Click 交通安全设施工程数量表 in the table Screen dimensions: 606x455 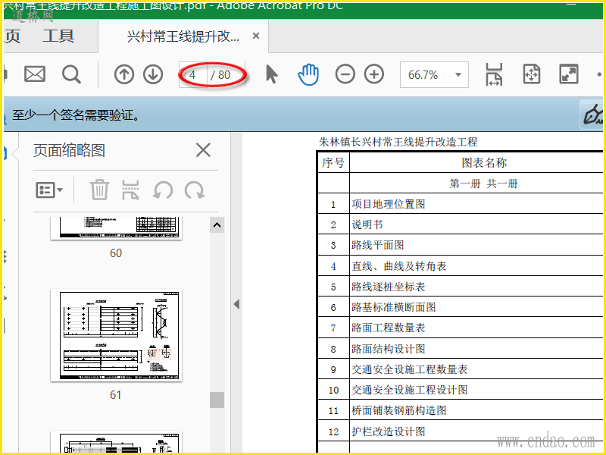[409, 369]
